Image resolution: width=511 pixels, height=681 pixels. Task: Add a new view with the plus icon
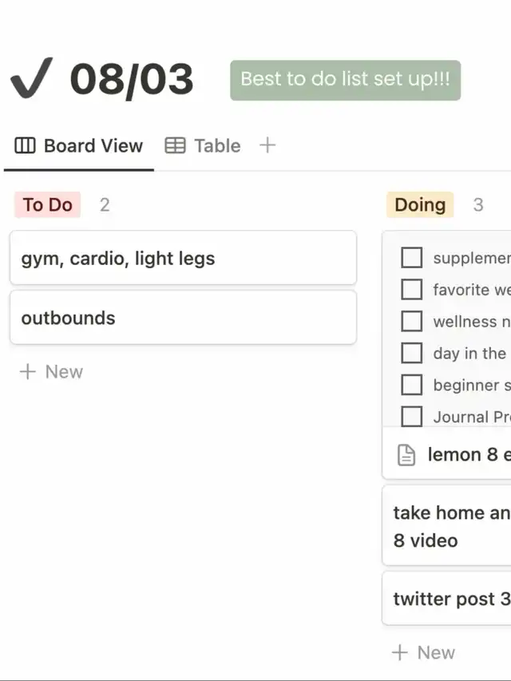tap(267, 145)
